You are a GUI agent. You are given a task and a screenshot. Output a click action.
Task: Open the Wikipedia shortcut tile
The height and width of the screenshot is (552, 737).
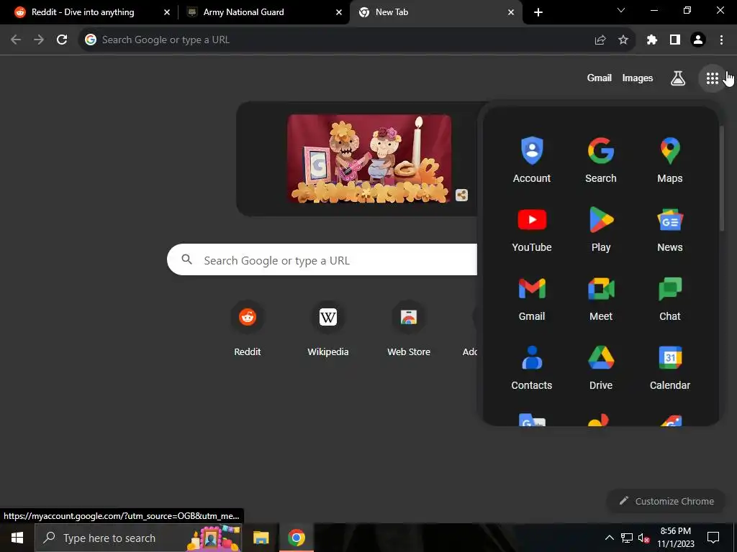328,329
